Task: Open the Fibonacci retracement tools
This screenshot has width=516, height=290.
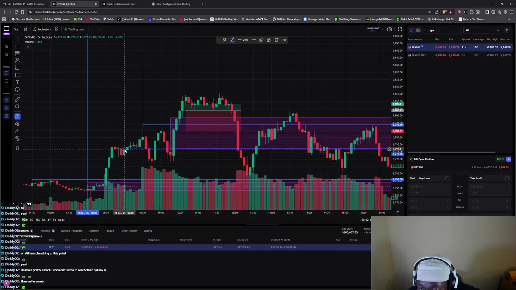Action: tap(17, 53)
